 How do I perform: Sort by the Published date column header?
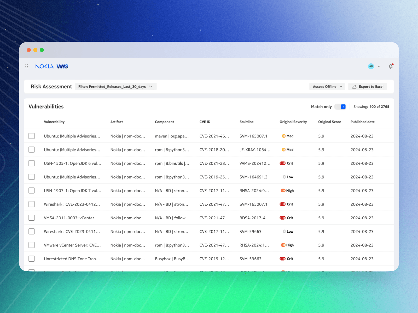point(362,122)
